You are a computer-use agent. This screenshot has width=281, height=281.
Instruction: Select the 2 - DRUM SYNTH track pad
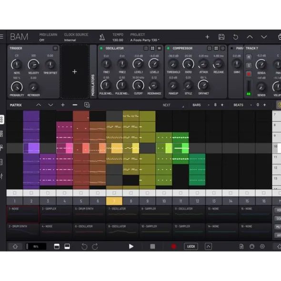pos(23,232)
